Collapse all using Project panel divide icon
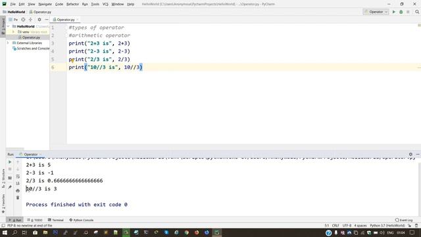Image resolution: width=421 pixels, height=237 pixels. [30, 20]
